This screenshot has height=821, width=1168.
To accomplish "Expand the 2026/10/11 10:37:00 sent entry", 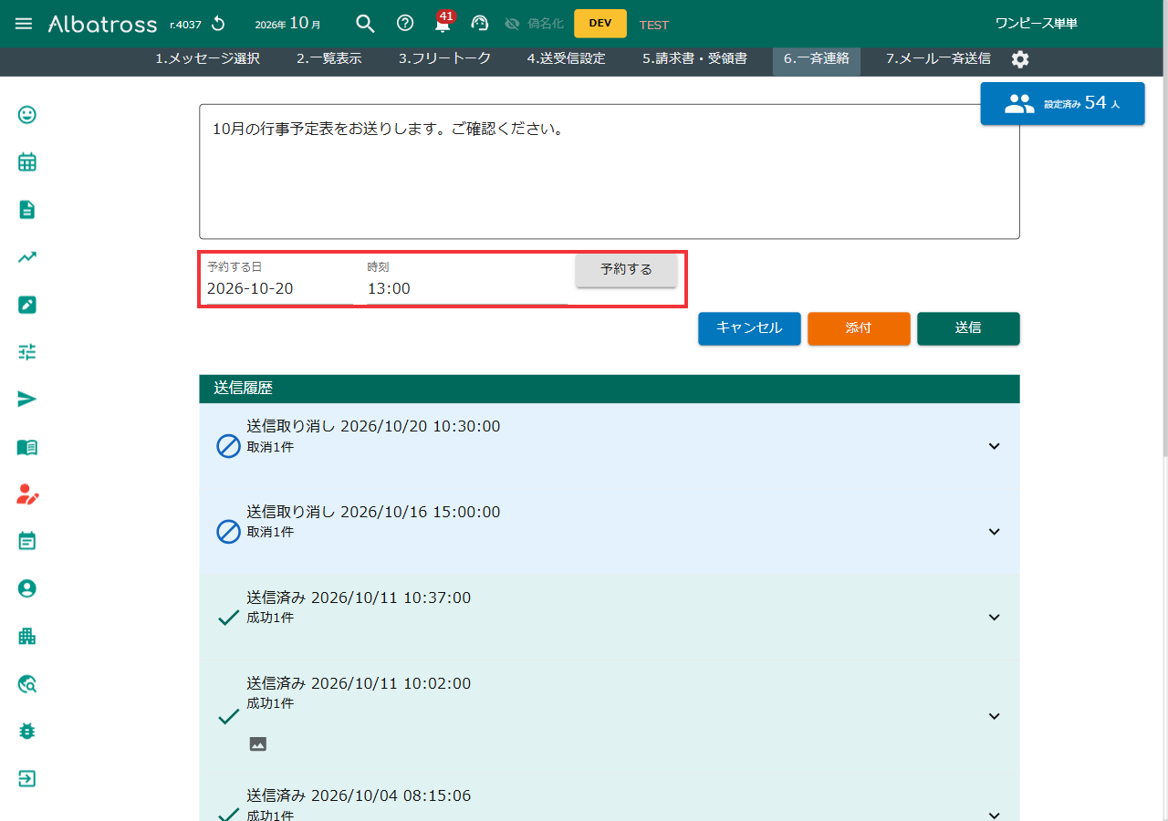I will pos(995,618).
